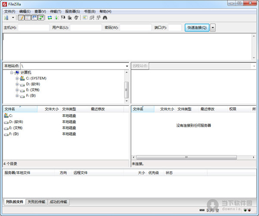
Task: Open the 书签(B) menu
Action: [90, 11]
